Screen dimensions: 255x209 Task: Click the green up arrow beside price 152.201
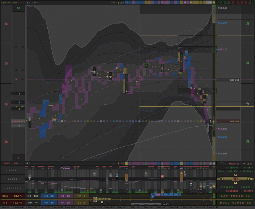248,24
